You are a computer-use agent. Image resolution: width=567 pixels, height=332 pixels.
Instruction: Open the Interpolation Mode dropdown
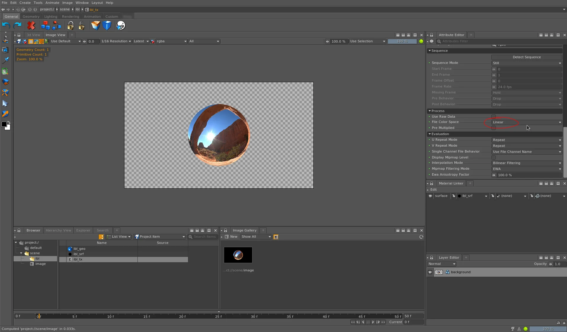[x=526, y=163]
